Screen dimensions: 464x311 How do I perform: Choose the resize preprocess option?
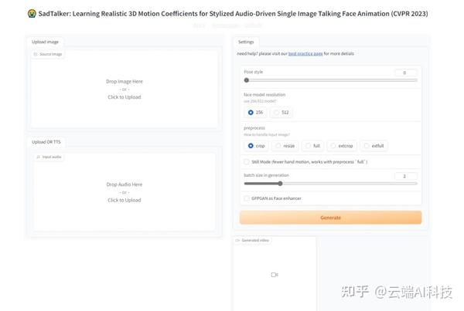278,145
